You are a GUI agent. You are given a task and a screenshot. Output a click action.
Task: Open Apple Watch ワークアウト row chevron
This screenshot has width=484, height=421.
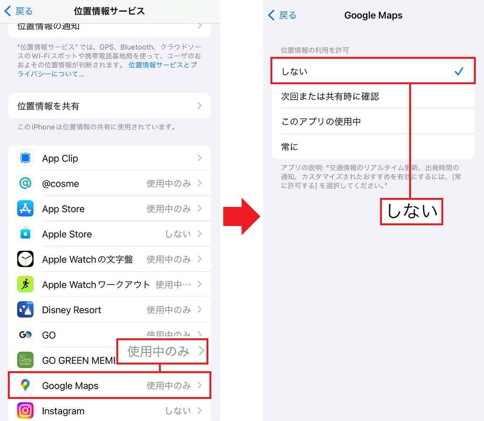click(x=200, y=285)
